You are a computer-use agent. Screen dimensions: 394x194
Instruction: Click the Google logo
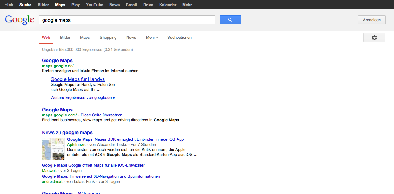point(19,20)
